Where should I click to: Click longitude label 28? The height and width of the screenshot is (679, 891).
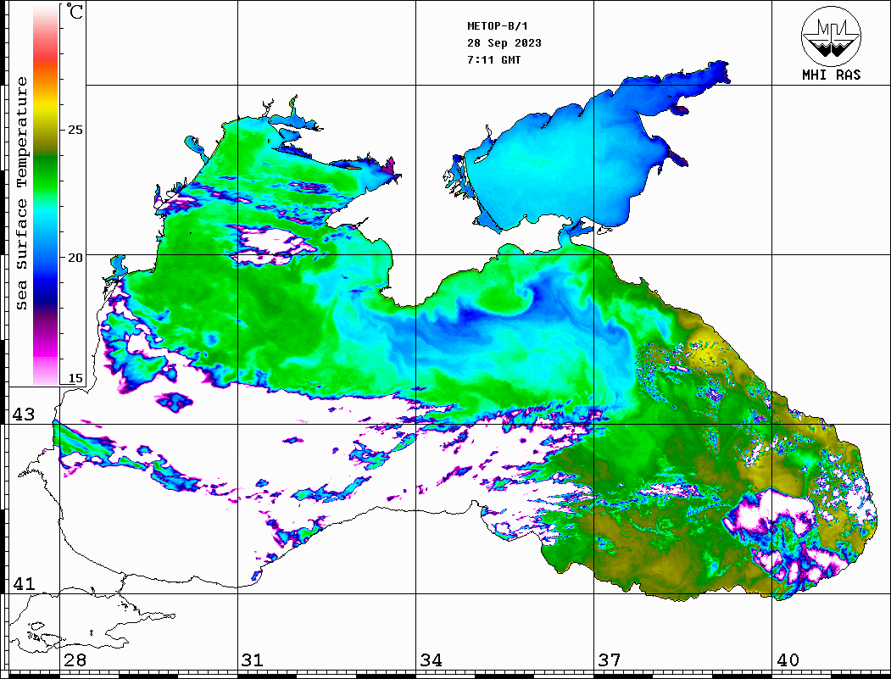[75, 660]
